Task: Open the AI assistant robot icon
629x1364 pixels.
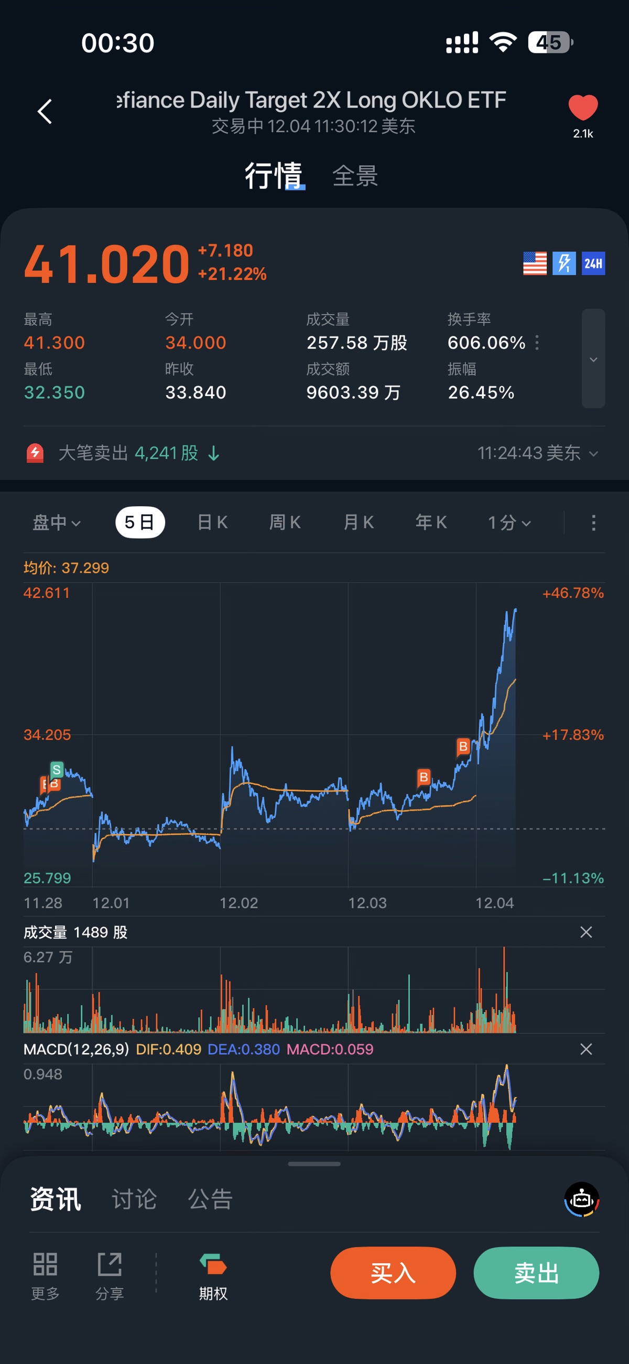Action: click(x=581, y=1199)
